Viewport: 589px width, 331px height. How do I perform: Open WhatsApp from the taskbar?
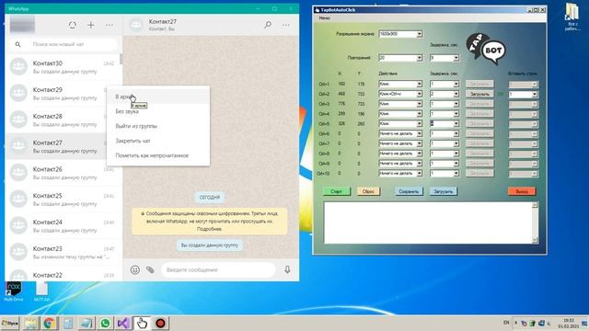[105, 323]
